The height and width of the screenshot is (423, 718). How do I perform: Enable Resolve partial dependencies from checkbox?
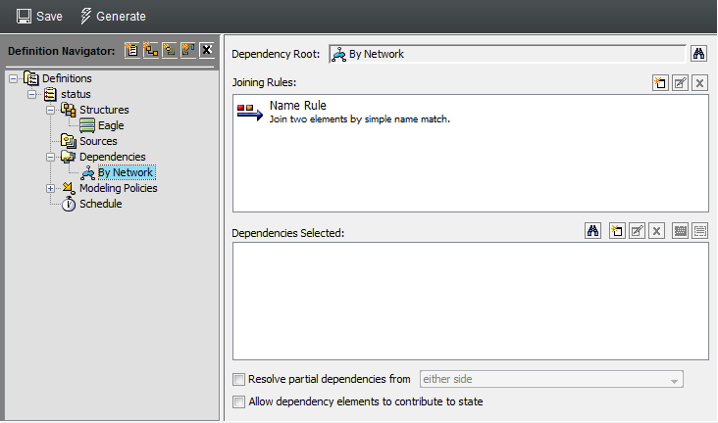[x=238, y=380]
